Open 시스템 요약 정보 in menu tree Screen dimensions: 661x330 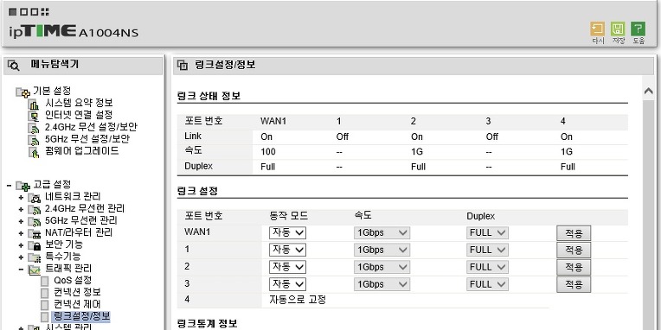[79, 103]
